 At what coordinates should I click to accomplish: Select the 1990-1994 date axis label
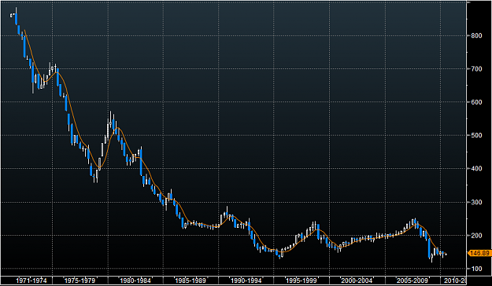tap(246, 280)
